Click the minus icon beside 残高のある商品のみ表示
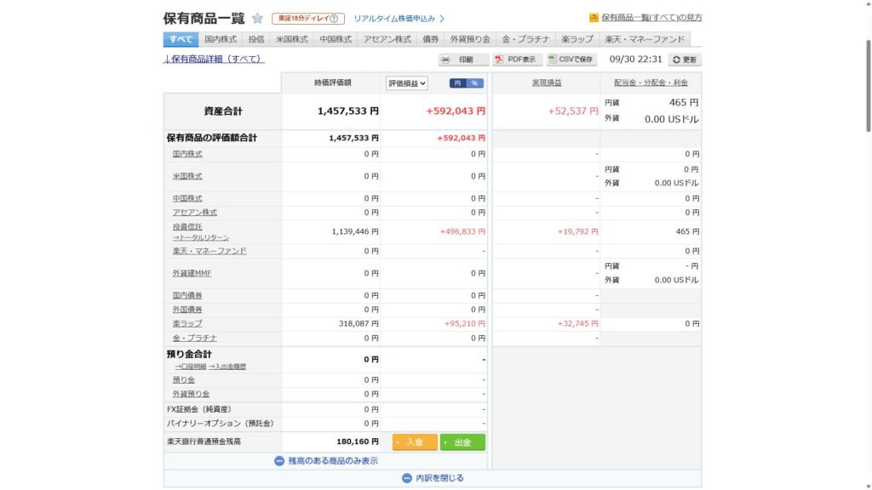This screenshot has height=490, width=872. coord(279,461)
